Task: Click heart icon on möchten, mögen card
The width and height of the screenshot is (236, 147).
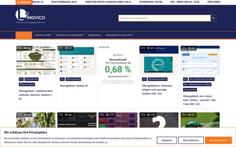Action: tap(142, 48)
